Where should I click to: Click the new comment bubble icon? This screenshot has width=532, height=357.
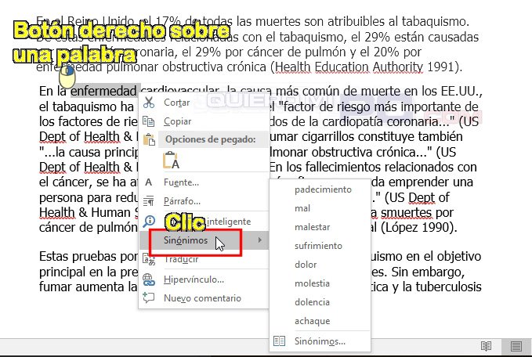[149, 298]
